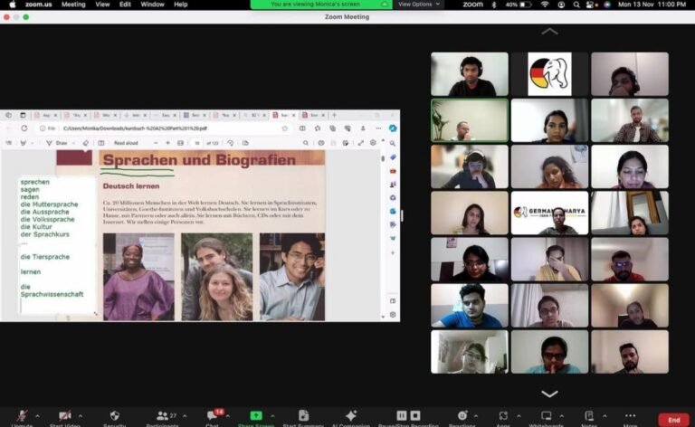Screen dimensions: 695x427
Task: Expand audio options arrow beside Unmute
Action: [37, 414]
